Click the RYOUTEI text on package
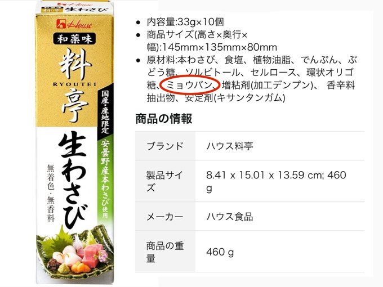 (x=74, y=84)
